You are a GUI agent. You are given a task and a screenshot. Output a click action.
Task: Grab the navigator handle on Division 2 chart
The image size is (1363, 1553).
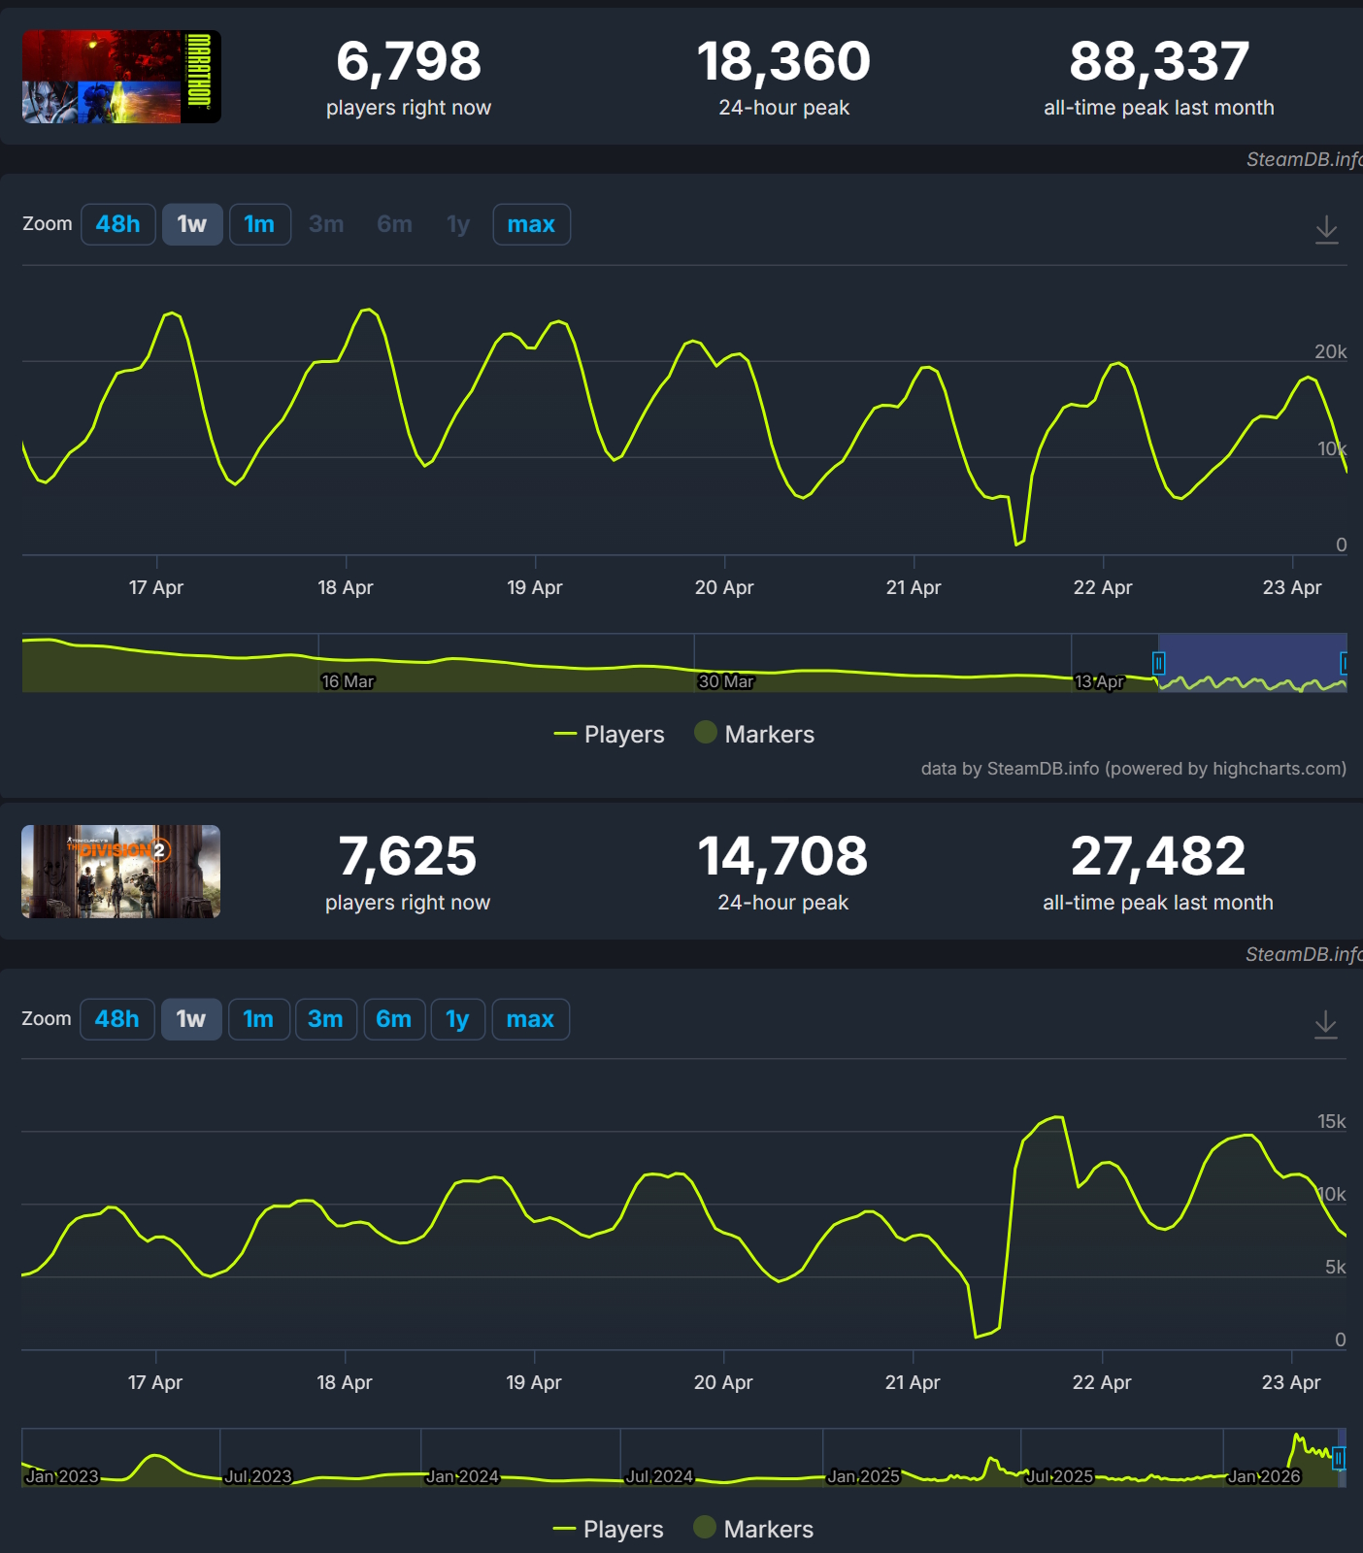(1339, 1458)
